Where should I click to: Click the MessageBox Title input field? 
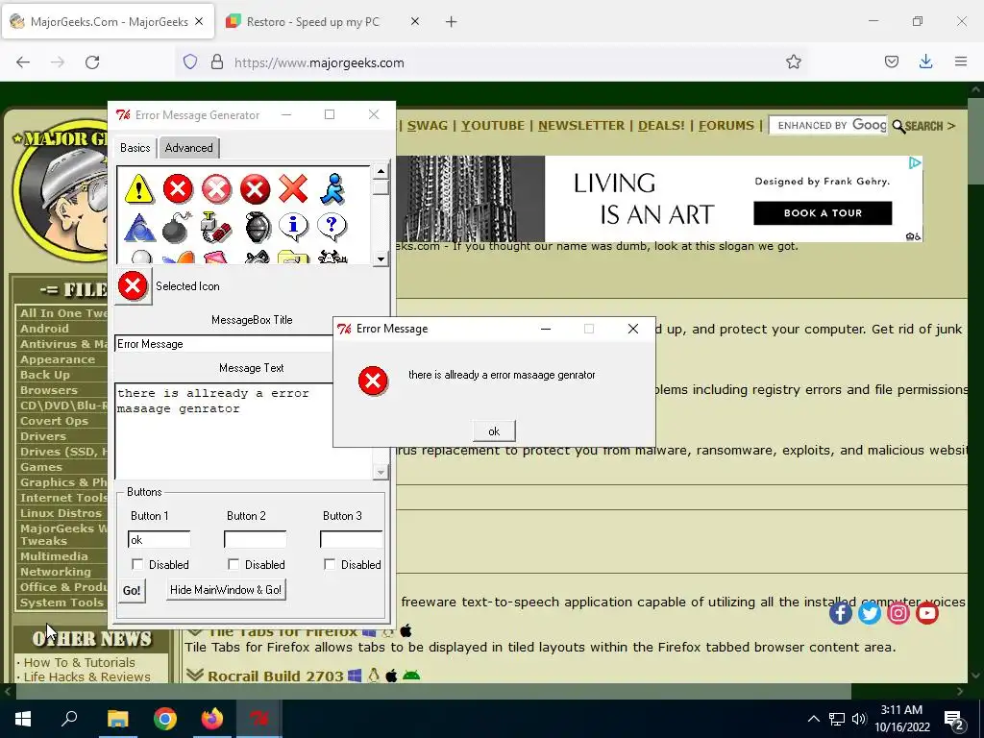[224, 344]
